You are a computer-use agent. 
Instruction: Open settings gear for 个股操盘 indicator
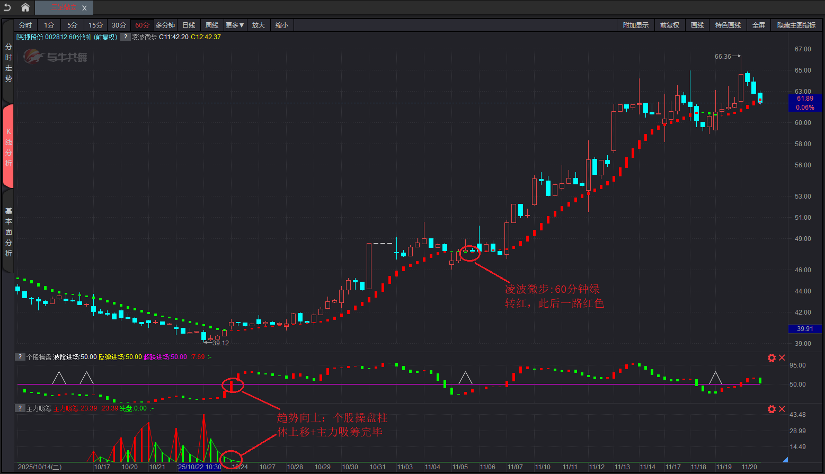[771, 358]
